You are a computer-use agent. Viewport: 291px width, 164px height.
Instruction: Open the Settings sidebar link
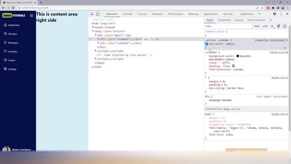pyautogui.click(x=10, y=69)
